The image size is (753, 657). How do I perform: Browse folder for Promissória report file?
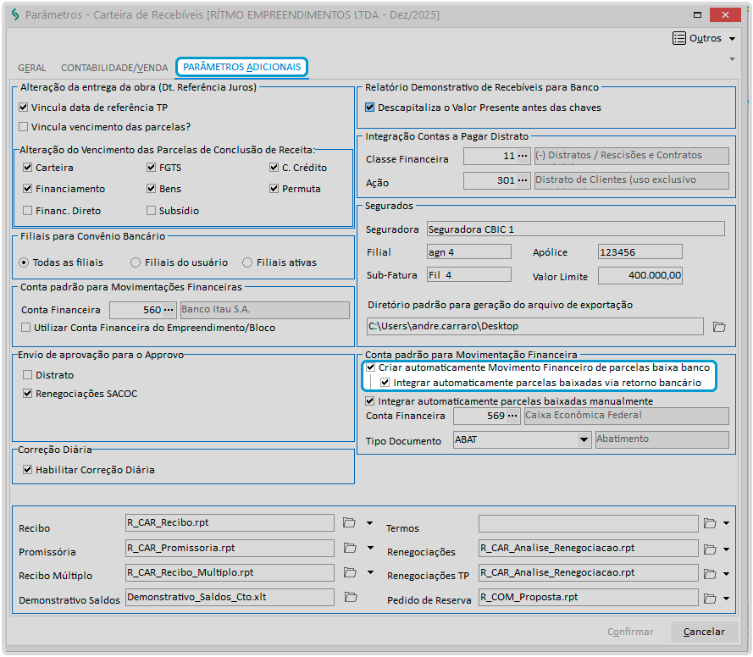(349, 548)
